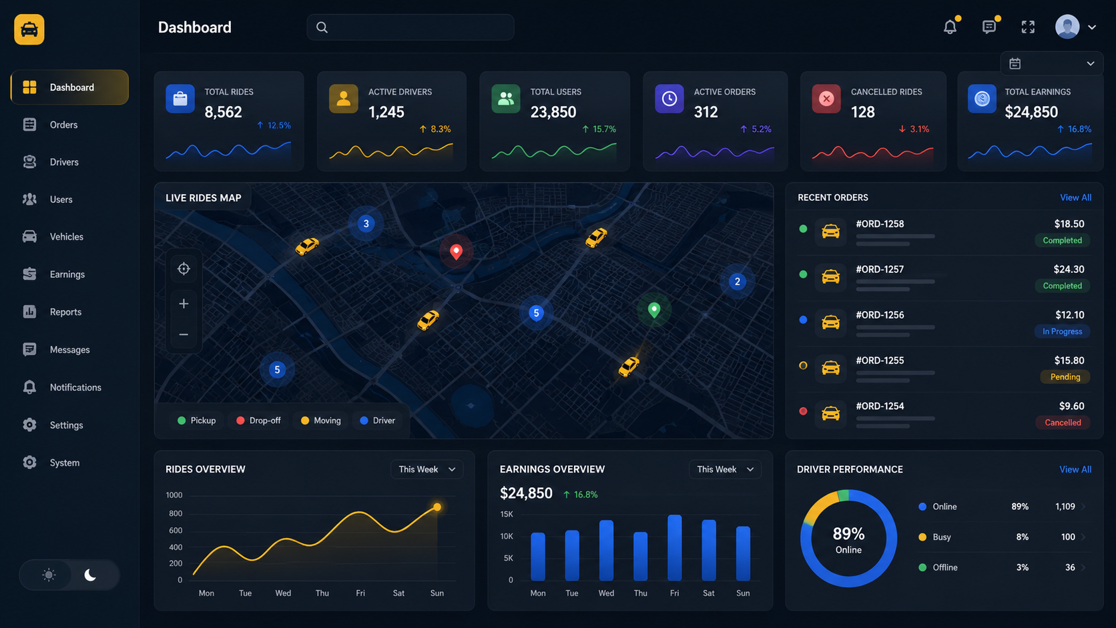
Task: Click the user profile avatar
Action: point(1067,27)
